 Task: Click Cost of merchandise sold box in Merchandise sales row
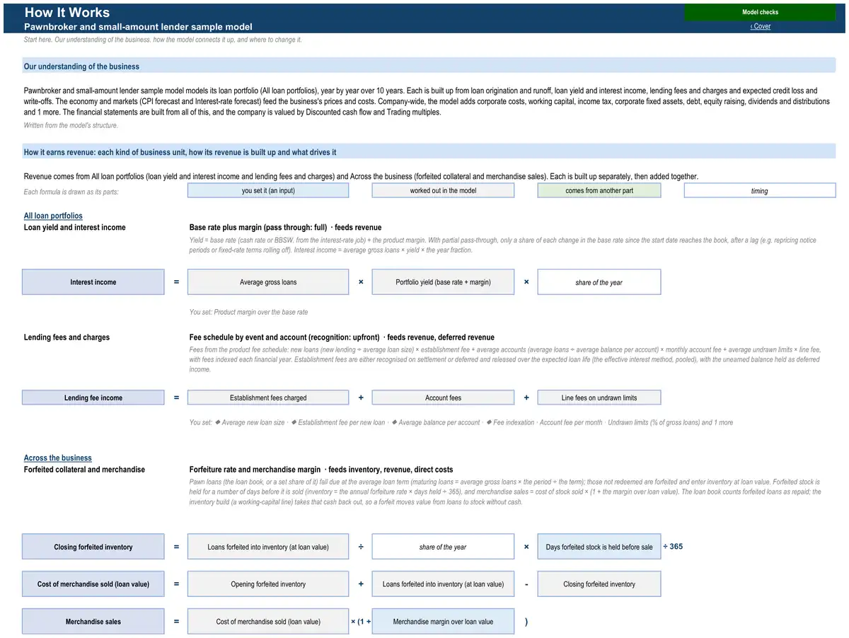point(268,622)
